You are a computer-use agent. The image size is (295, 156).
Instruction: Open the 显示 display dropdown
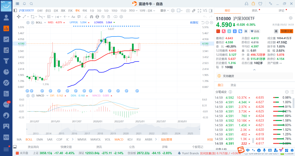pyautogui.click(x=165, y=11)
